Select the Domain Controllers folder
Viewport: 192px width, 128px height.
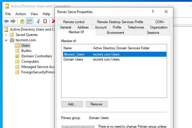[x=37, y=56]
